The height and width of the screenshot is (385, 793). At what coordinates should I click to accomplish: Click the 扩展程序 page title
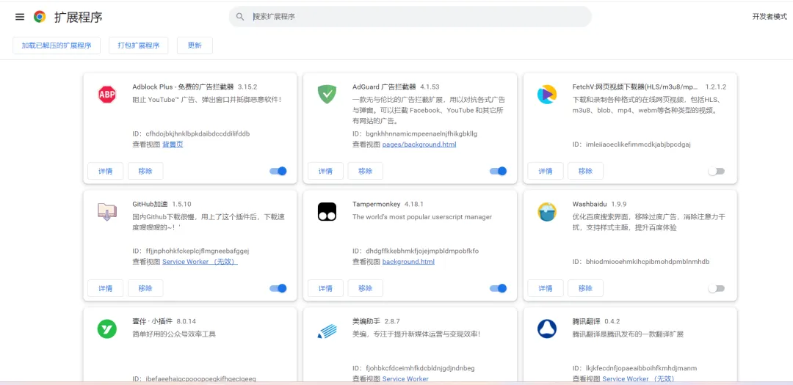(x=79, y=17)
